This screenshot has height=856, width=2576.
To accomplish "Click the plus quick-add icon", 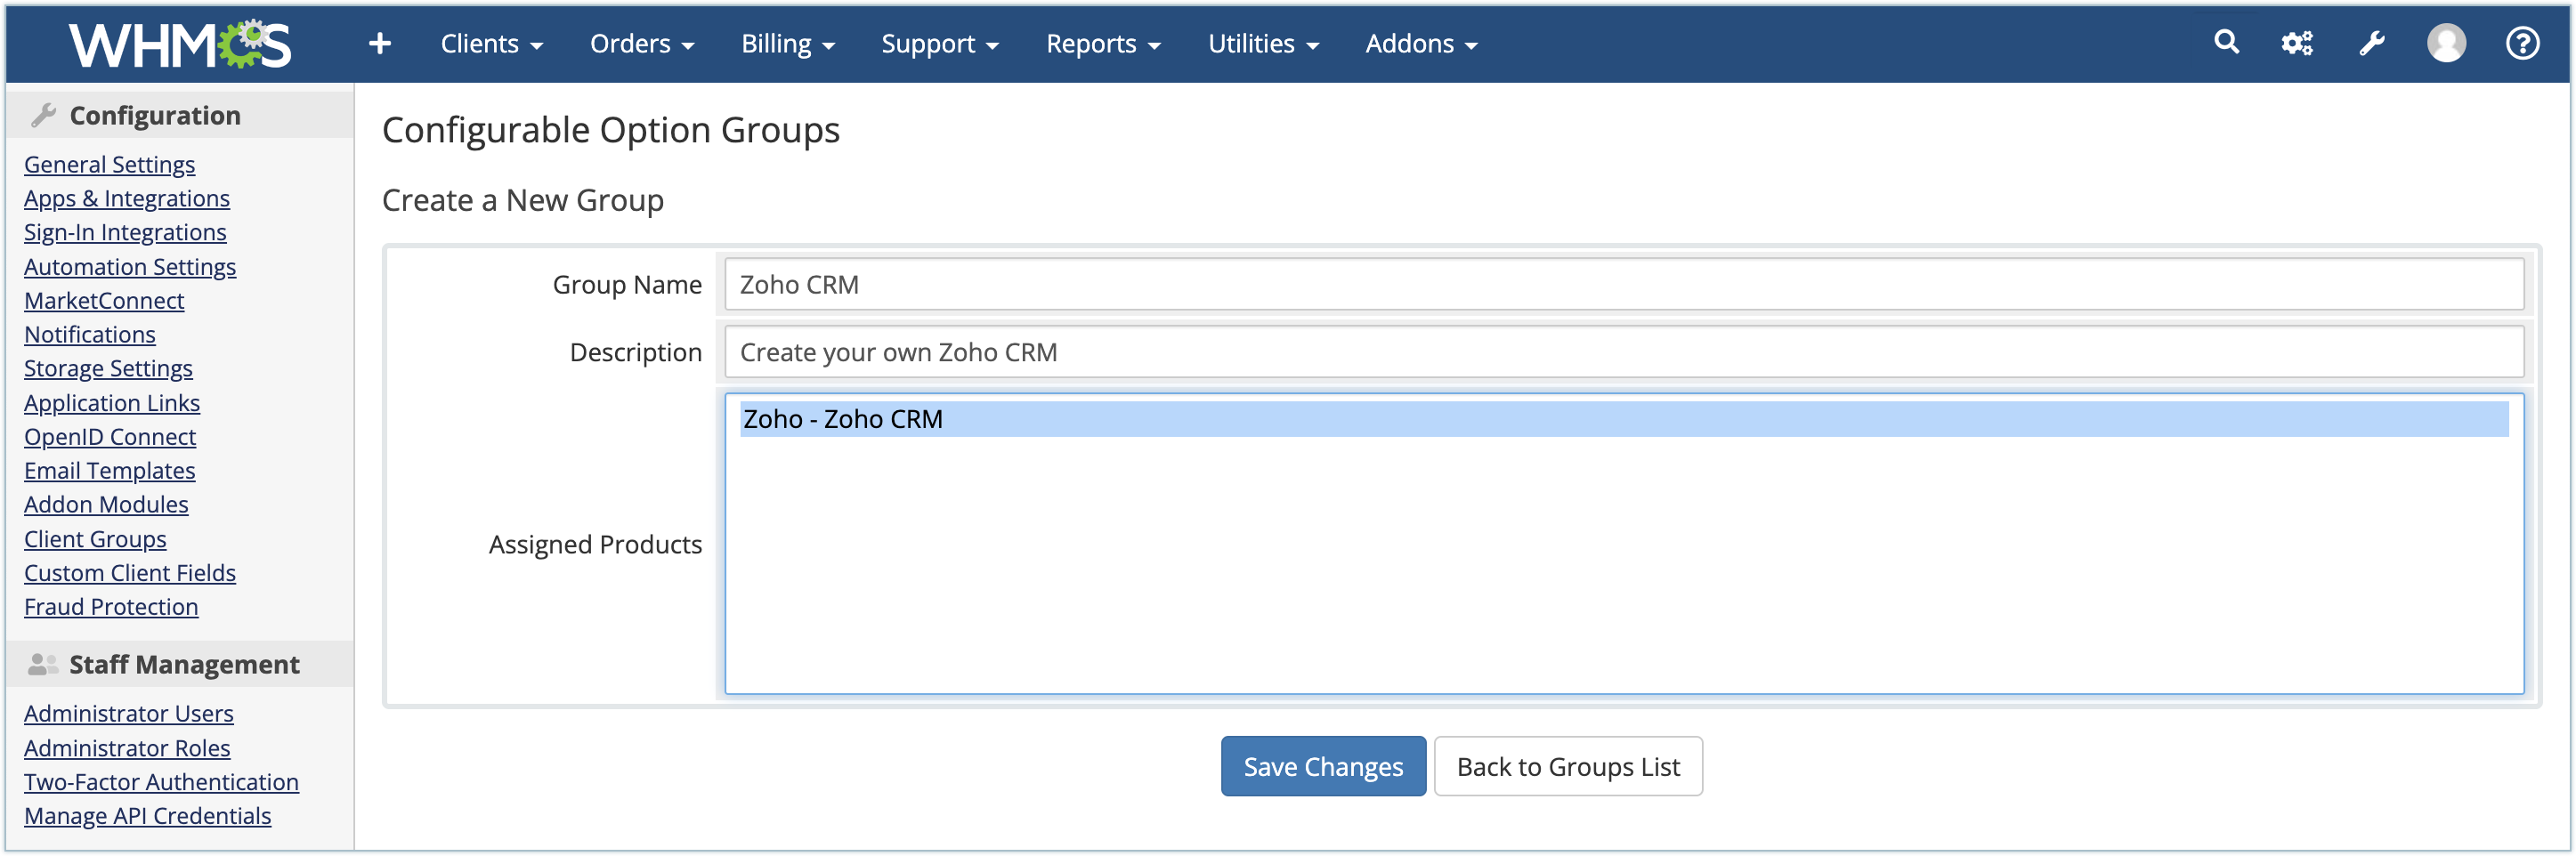I will [x=379, y=43].
